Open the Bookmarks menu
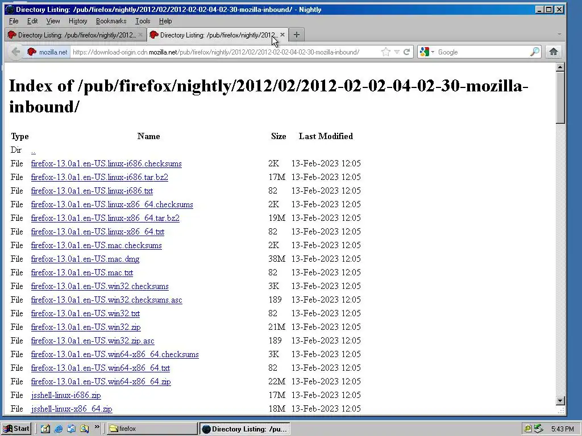582x436 pixels. coord(111,21)
